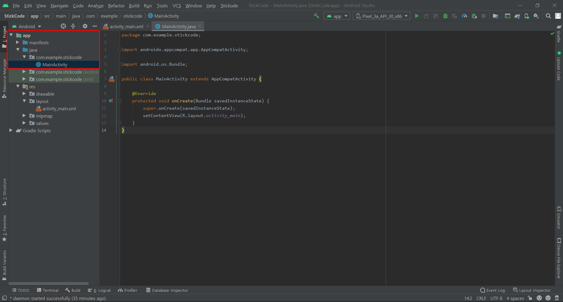Switch to the activity_main.xml editor tab

click(x=126, y=26)
